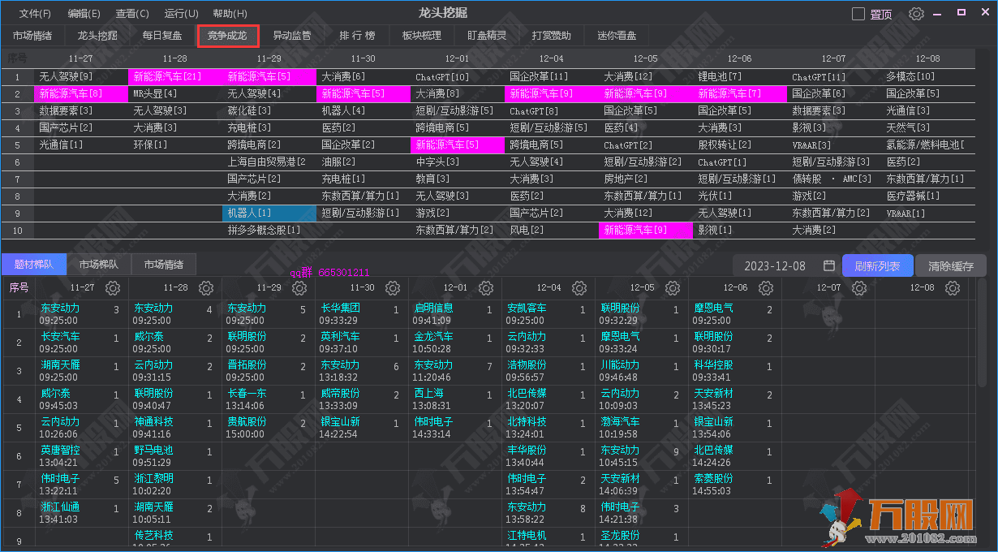
Task: Select the 题材梯队 sub-tab
Action: pyautogui.click(x=34, y=265)
